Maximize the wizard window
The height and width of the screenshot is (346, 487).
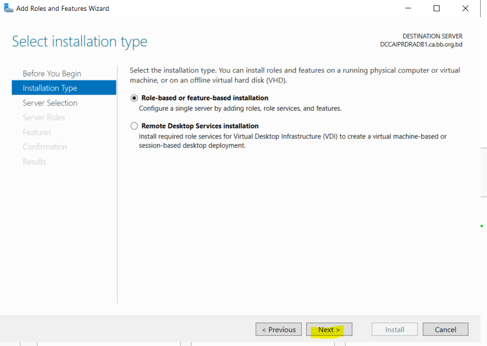point(437,8)
